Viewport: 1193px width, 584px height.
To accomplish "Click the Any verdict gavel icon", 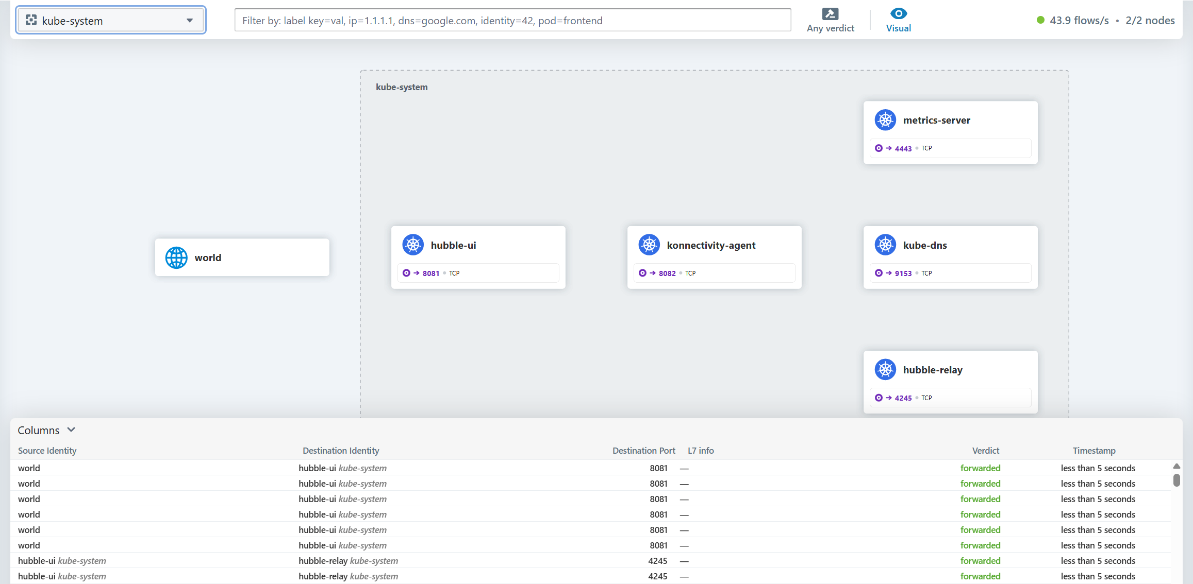I will click(x=830, y=14).
